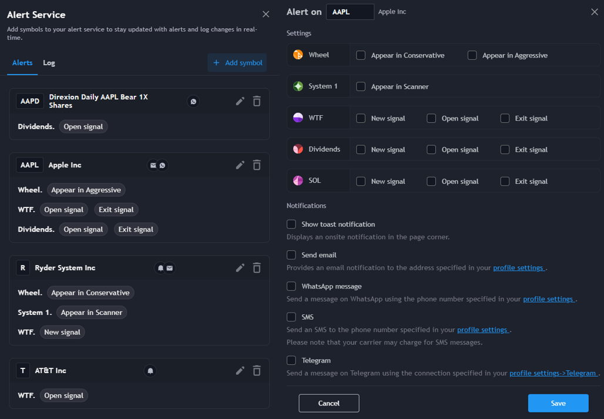
Task: Open profile settings link under Send email
Action: [518, 267]
